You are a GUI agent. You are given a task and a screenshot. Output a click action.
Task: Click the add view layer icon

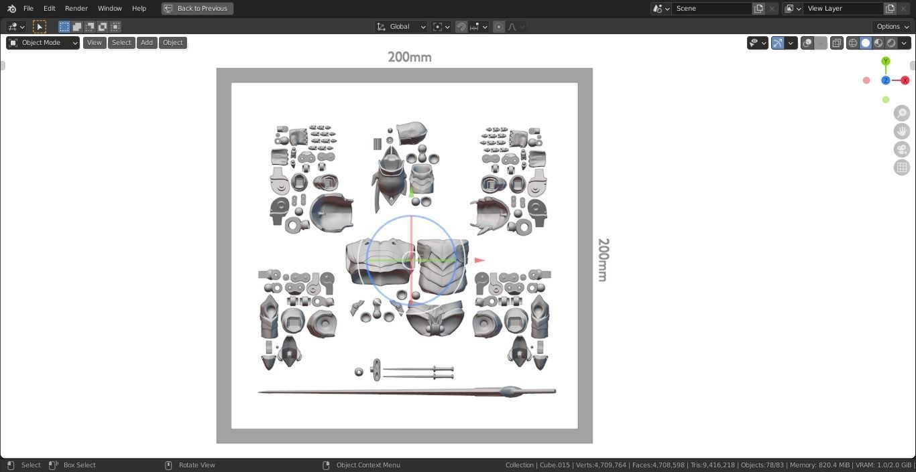point(890,9)
